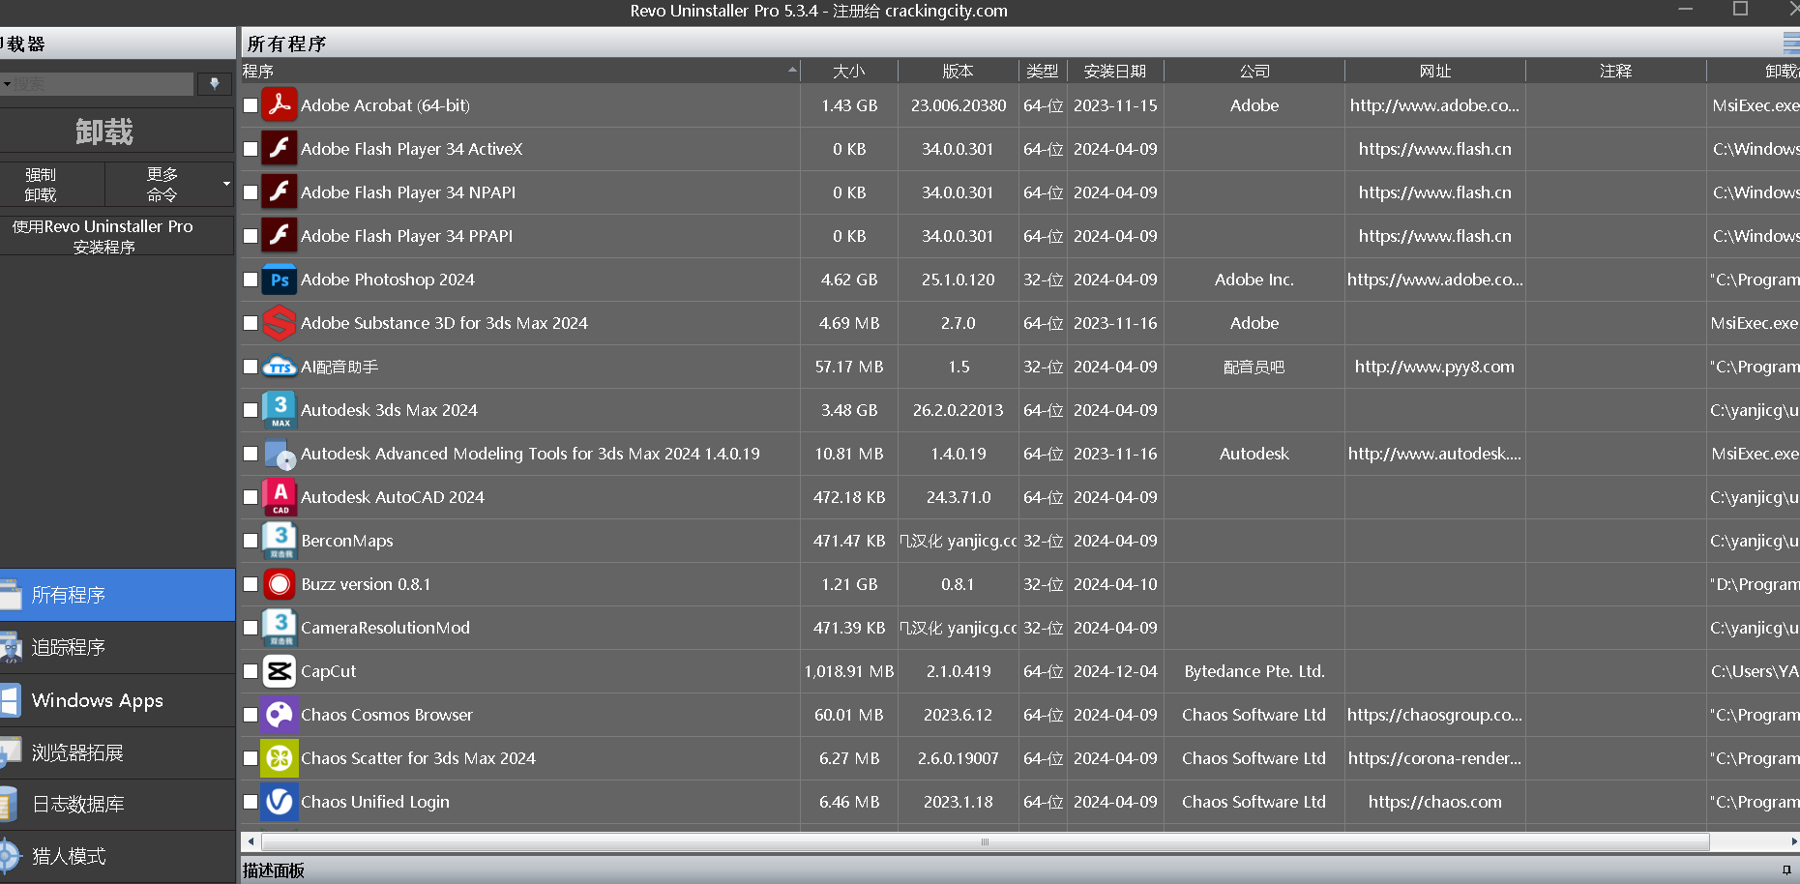Activate 猎人模式 in the sidebar

coord(117,856)
